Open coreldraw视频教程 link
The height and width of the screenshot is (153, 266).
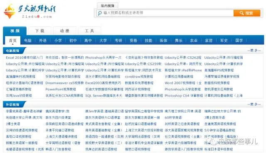pos(139,77)
